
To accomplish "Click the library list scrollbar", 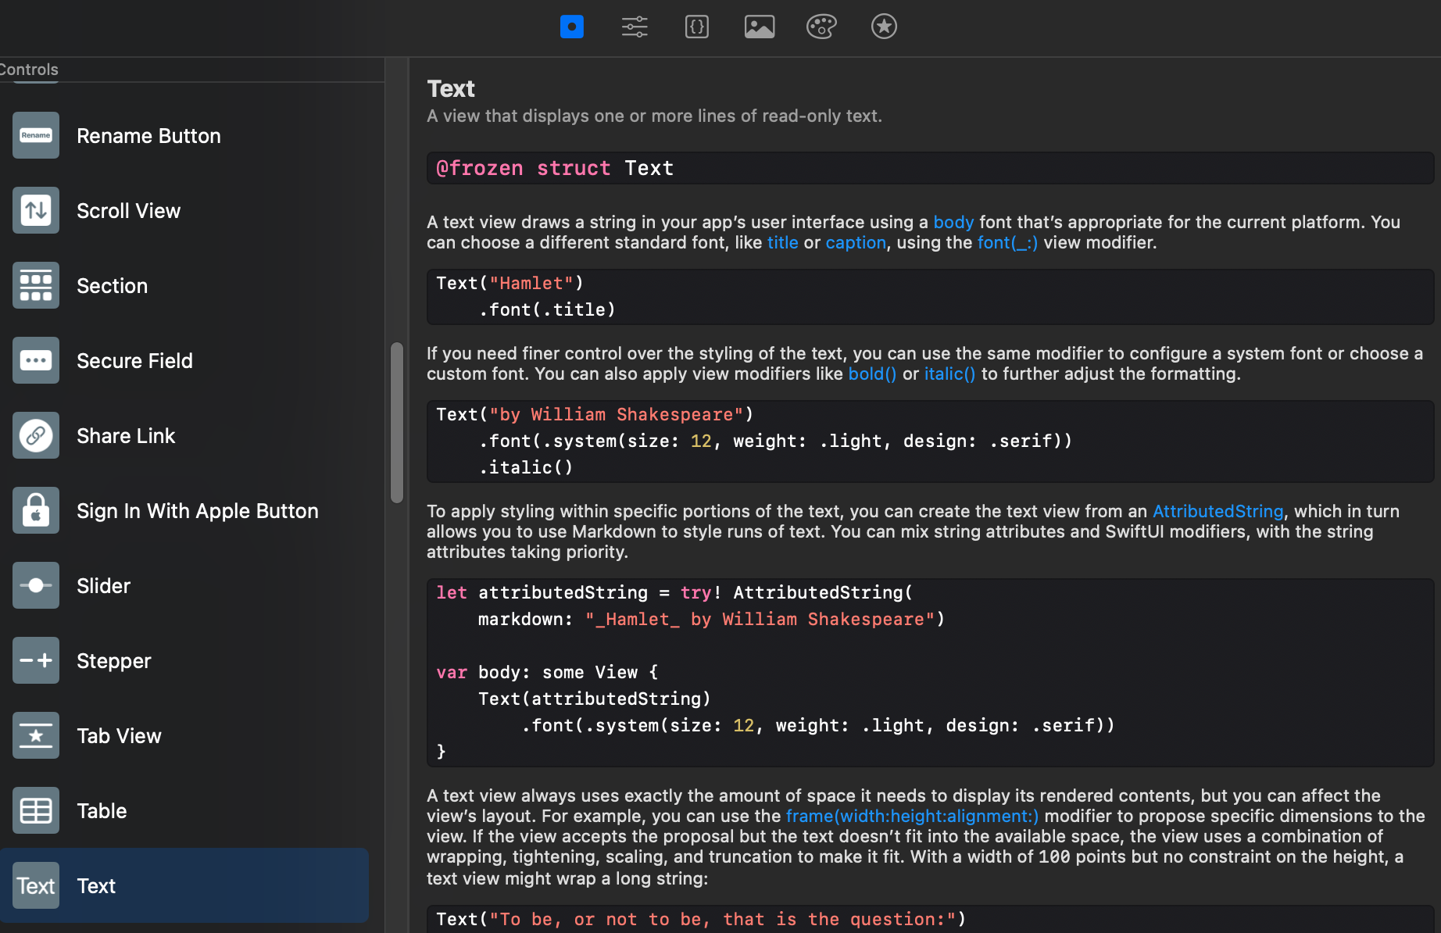I will [397, 422].
